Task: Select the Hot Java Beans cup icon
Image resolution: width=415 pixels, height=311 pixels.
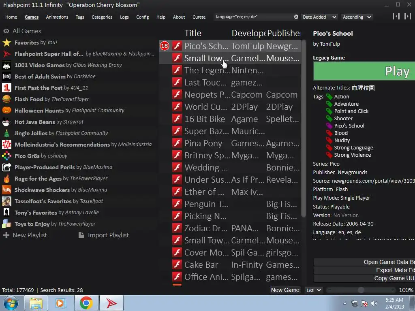Action: tap(6, 121)
